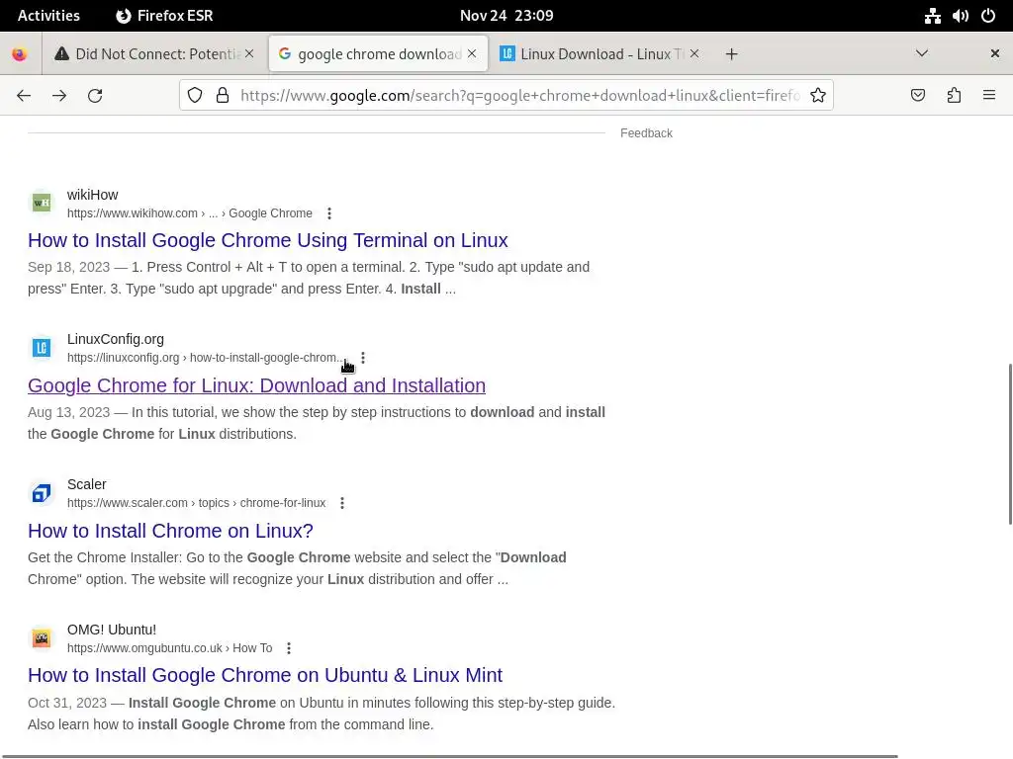View site security padlock info

(x=223, y=96)
